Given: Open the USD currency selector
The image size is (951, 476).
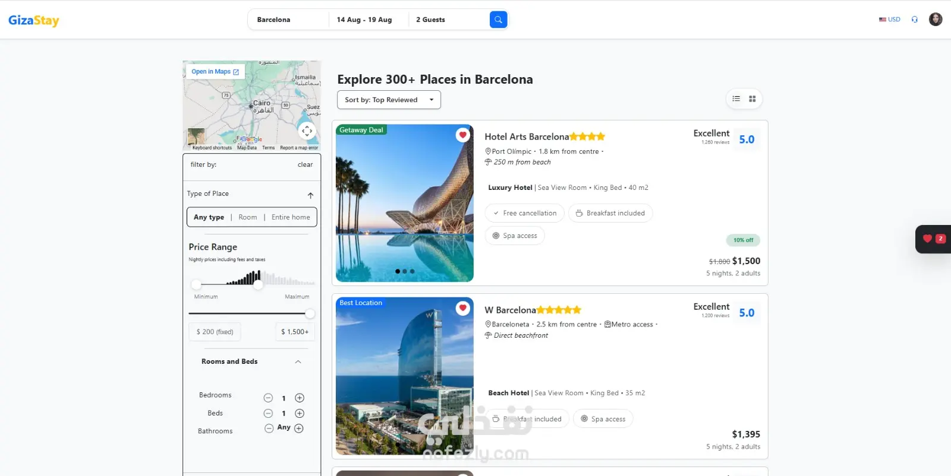Looking at the screenshot, I should coord(890,20).
